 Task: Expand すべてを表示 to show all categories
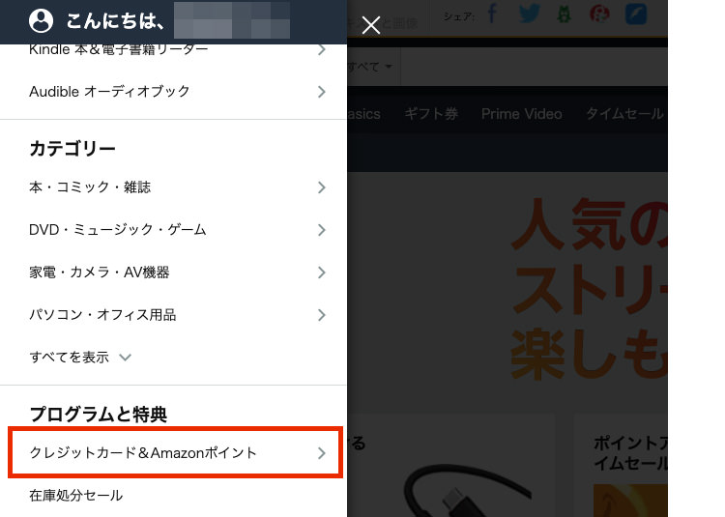[x=80, y=358]
